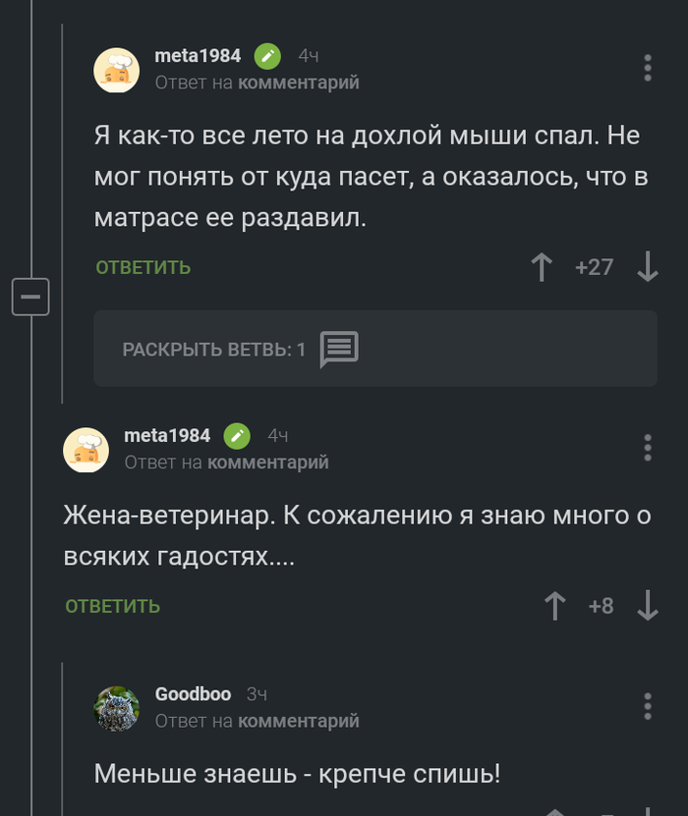Viewport: 688px width, 816px height.
Task: Click the speech bubble icon in the branch button
Action: 340,348
